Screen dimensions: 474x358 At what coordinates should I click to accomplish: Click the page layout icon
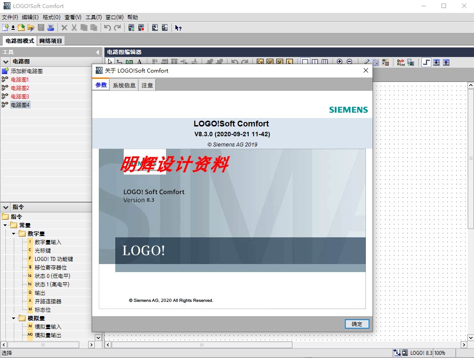376,62
